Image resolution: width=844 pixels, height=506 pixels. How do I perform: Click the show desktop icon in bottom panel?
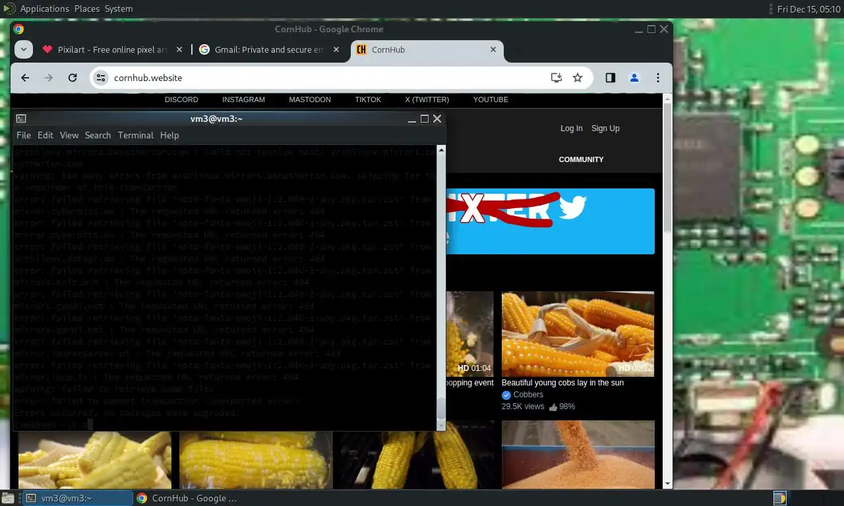coord(8,498)
